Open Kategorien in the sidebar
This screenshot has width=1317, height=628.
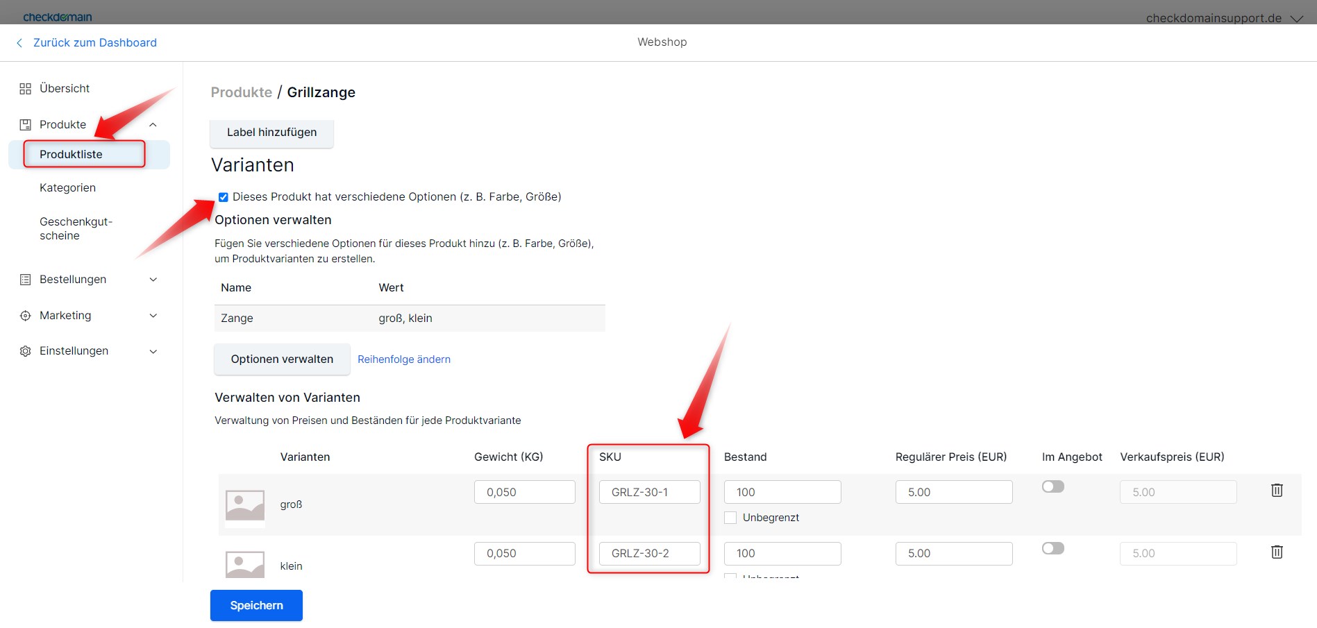(67, 188)
